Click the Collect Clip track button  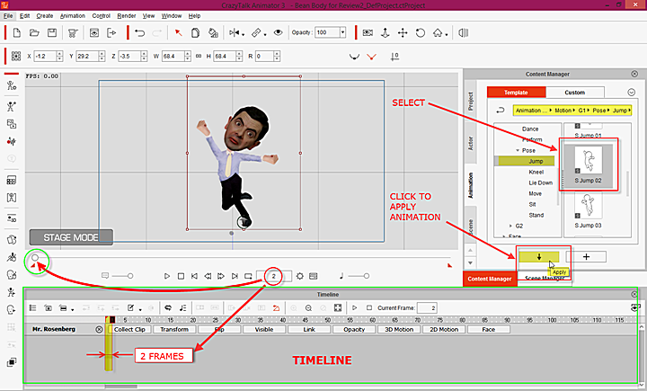click(129, 330)
